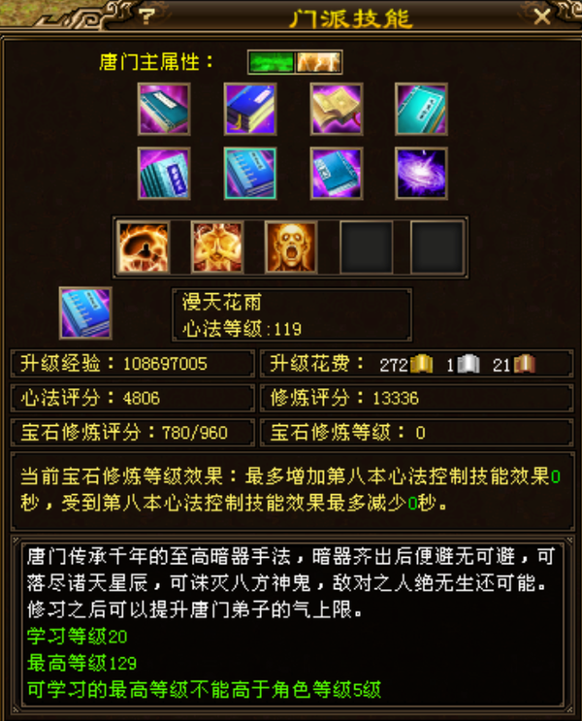
Task: Click the first empty skill slot
Action: tap(366, 247)
